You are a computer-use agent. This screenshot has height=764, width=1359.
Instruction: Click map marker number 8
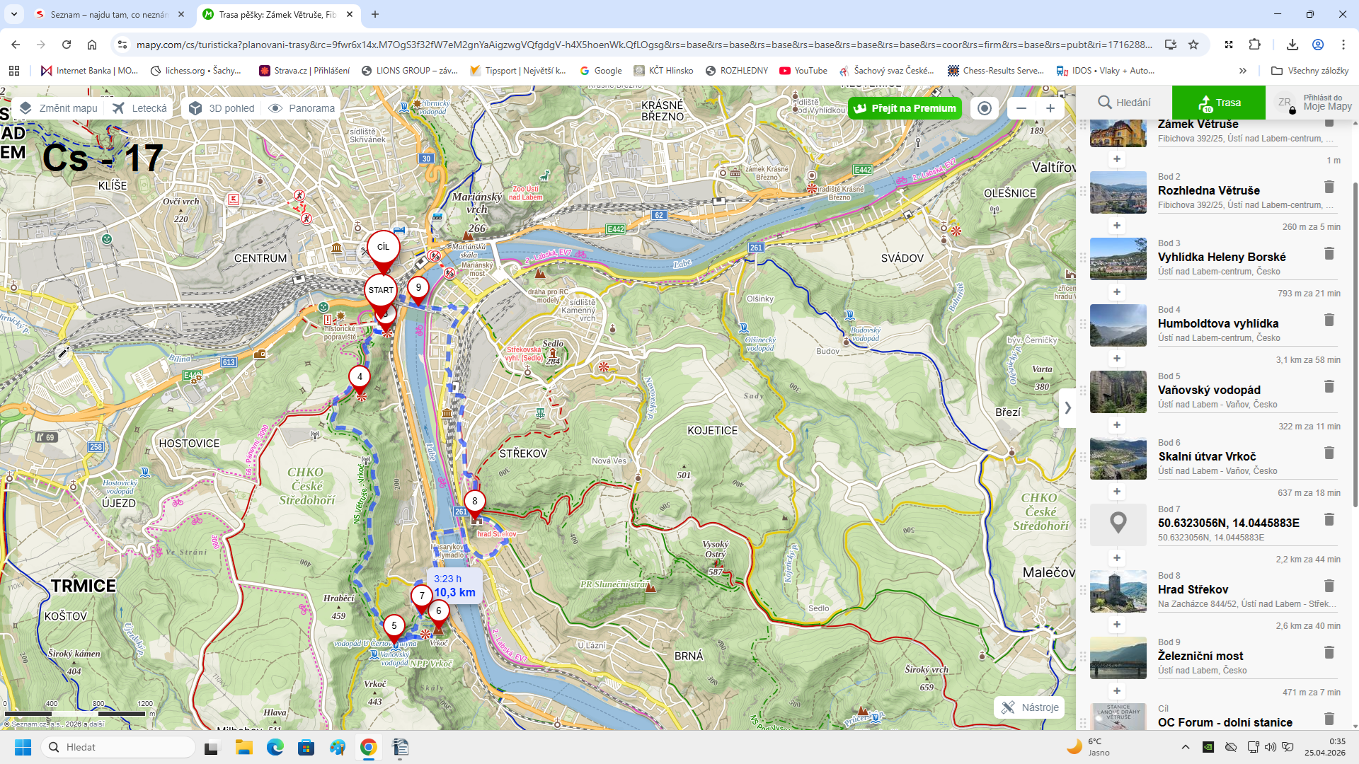click(474, 501)
